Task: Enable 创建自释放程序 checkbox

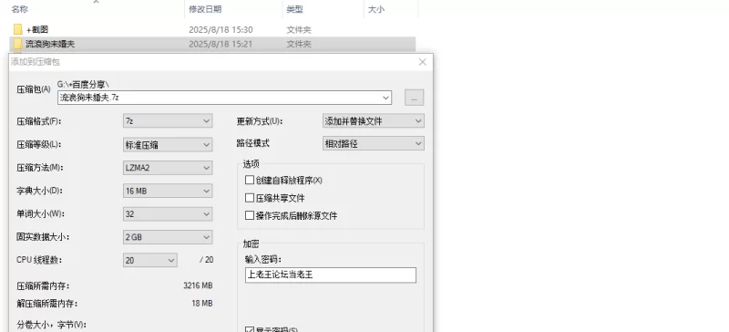Action: (x=250, y=180)
